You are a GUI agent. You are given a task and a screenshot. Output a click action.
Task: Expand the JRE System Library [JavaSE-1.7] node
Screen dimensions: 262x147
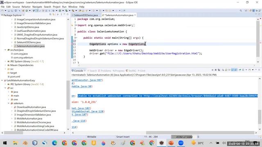(x=5, y=61)
